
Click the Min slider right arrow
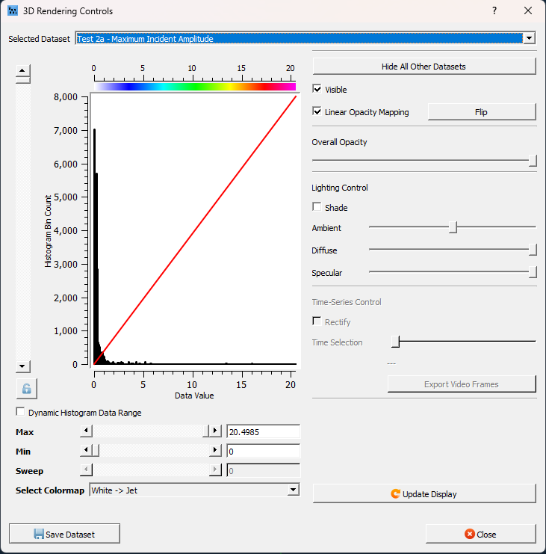tap(216, 451)
